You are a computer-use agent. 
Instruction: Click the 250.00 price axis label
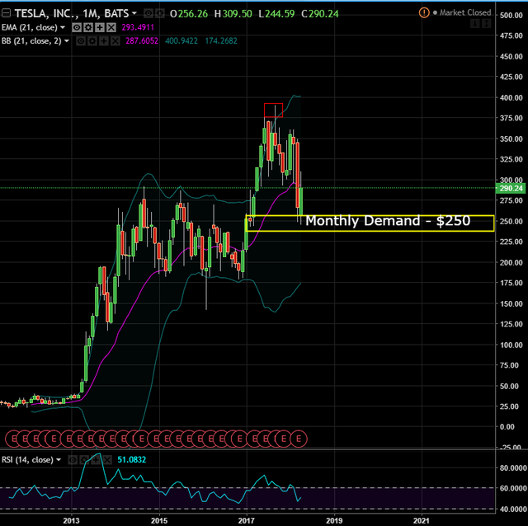(x=511, y=221)
